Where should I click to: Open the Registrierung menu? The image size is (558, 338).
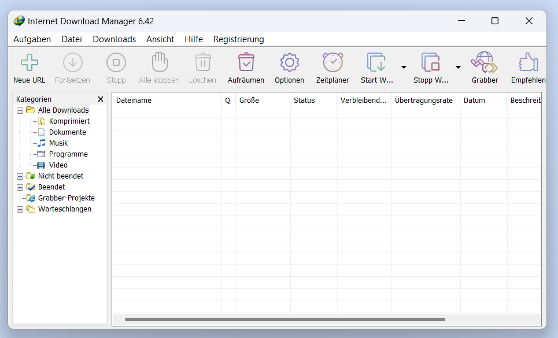click(x=239, y=39)
